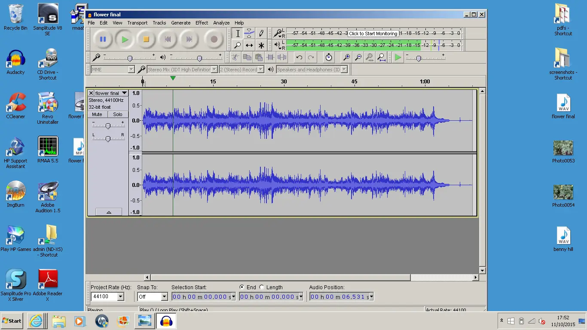This screenshot has height=330, width=587.
Task: Click the Cut scissors icon
Action: [x=235, y=58]
